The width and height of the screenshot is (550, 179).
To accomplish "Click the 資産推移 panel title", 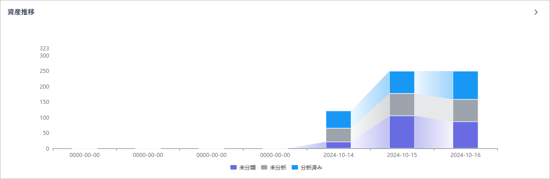I will pos(21,12).
